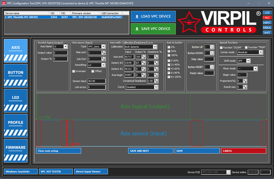
Task: Enable the Offset checkbox
Action: tap(93, 71)
